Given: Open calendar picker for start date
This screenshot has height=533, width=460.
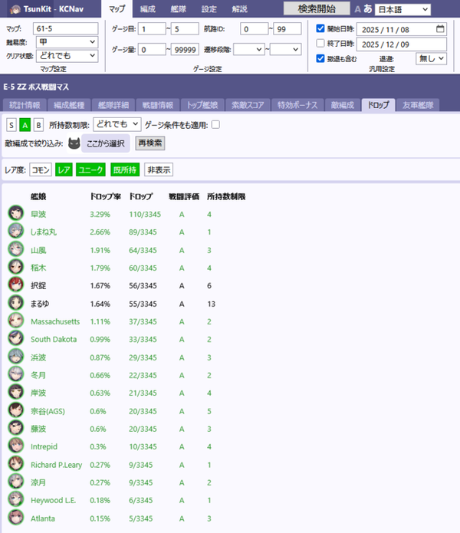Looking at the screenshot, I should coord(439,28).
